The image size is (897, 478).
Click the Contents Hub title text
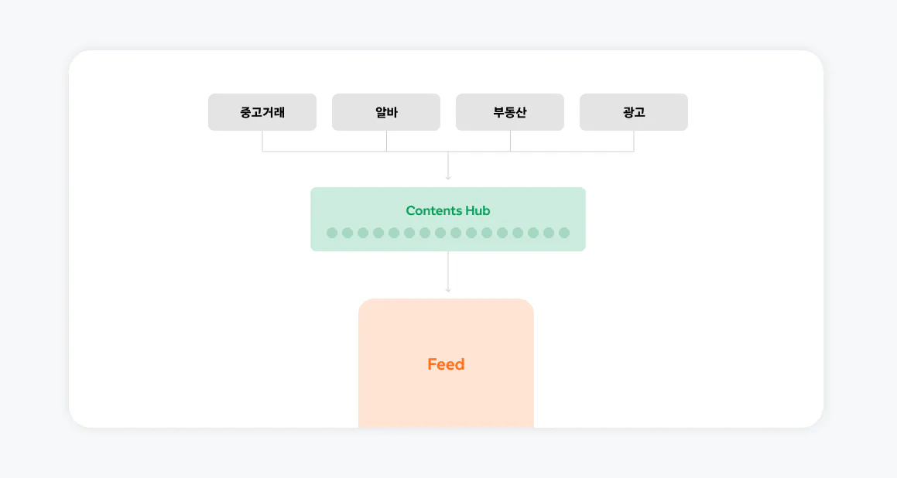point(448,210)
